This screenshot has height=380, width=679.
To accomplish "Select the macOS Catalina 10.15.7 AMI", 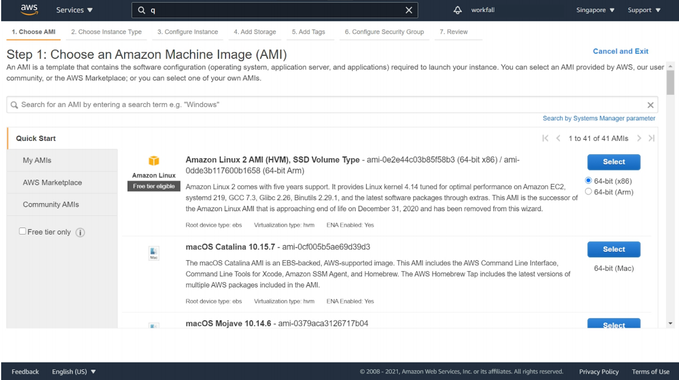I will 614,250.
